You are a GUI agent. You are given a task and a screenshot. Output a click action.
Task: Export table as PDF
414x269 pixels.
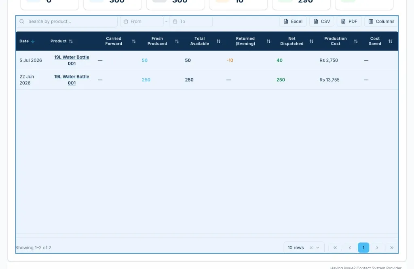(x=349, y=21)
